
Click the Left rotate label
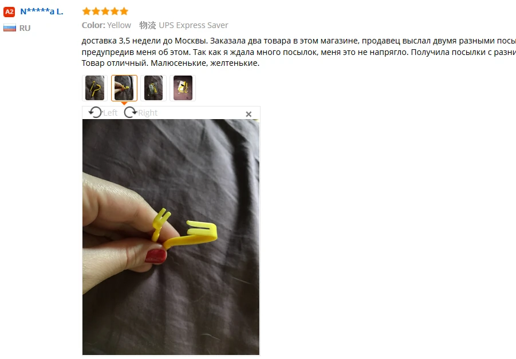click(x=110, y=113)
